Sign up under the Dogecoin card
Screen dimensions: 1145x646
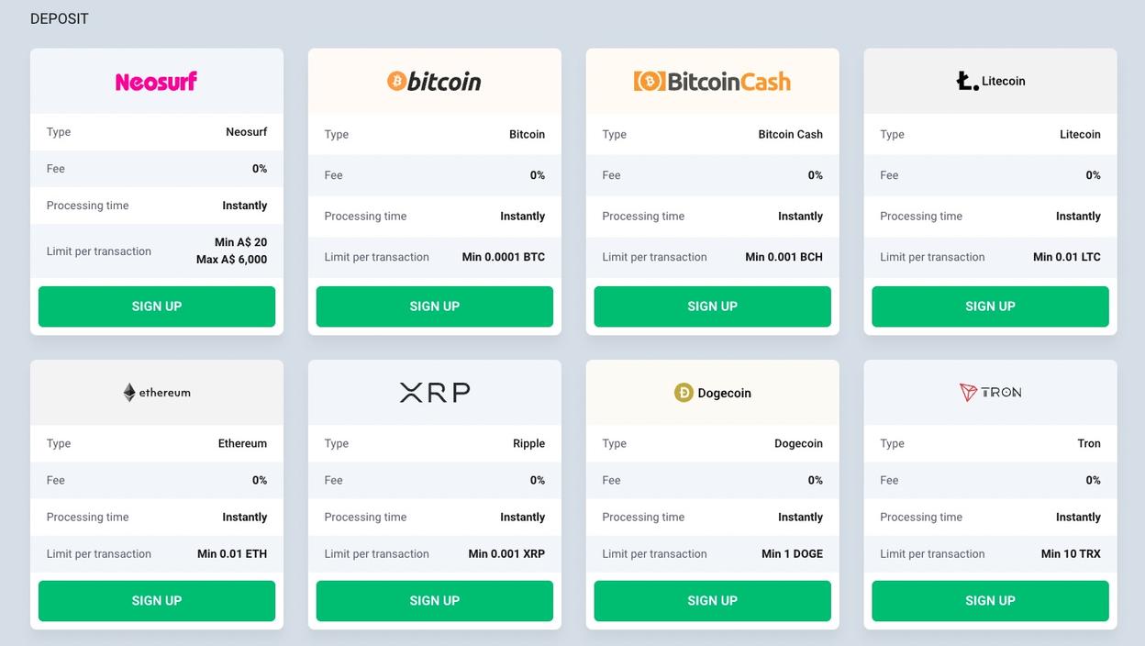pyautogui.click(x=713, y=601)
